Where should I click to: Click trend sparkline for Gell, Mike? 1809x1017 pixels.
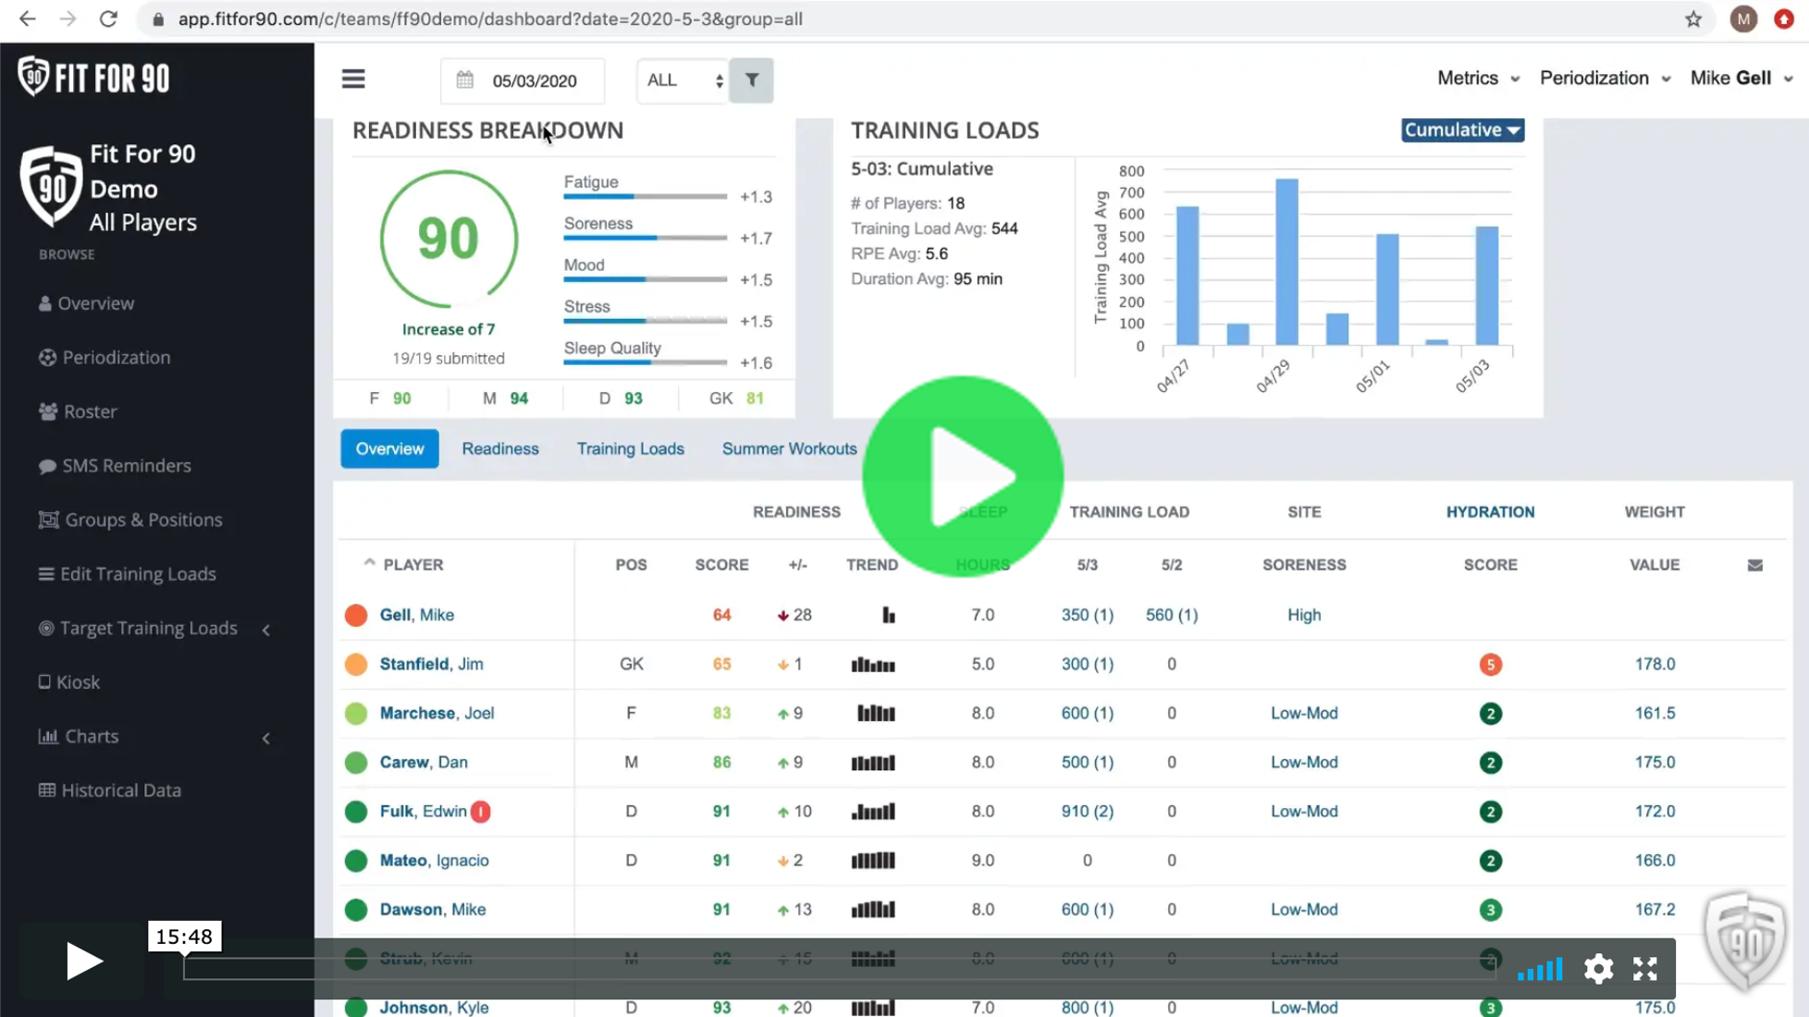click(888, 615)
